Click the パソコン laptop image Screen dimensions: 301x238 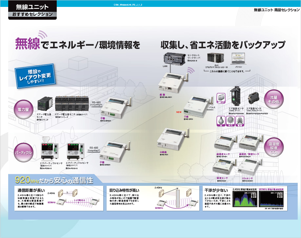coord(239,59)
